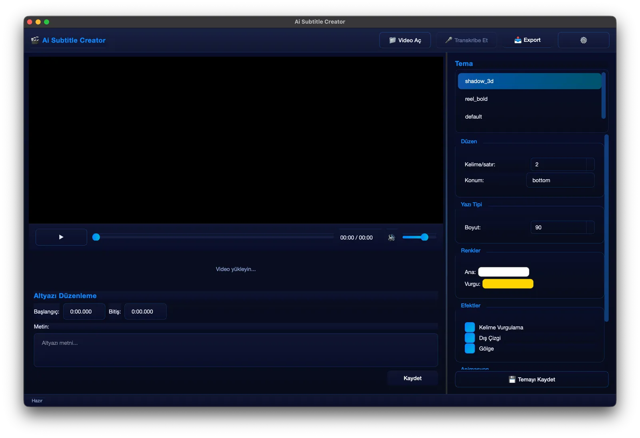Click the video seek slider handle
640x438 pixels.
(96, 237)
